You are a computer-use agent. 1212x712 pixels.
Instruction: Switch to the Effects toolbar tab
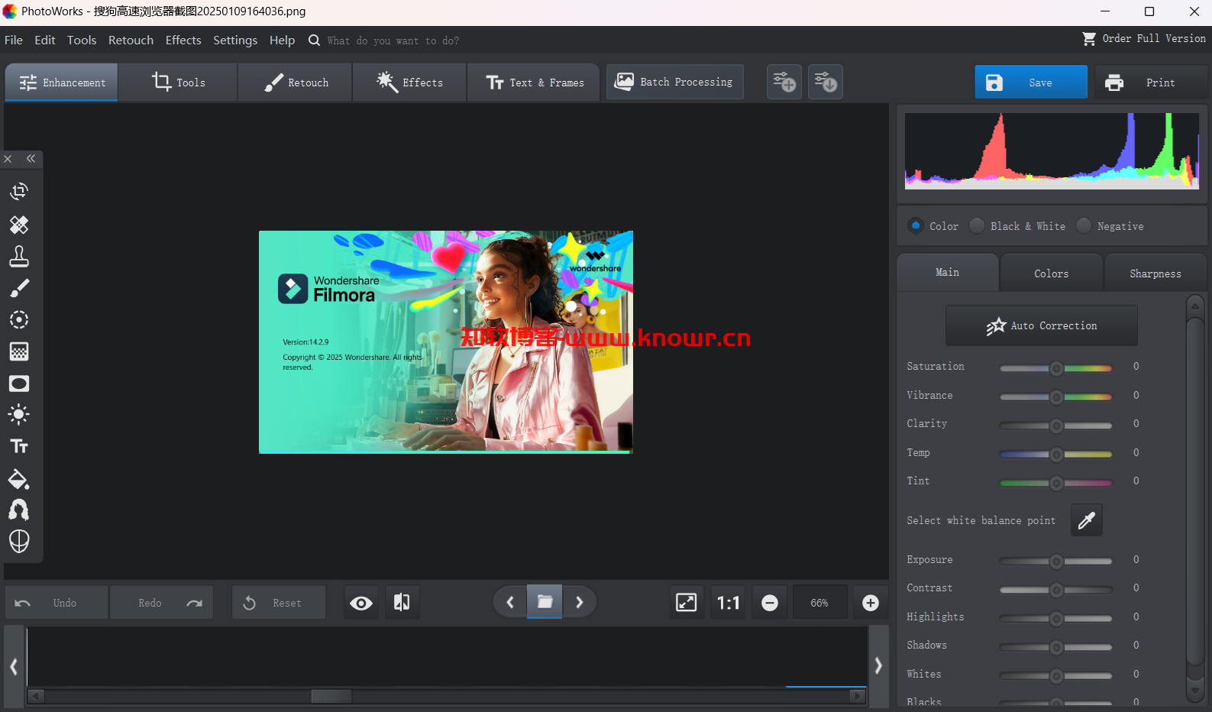pyautogui.click(x=410, y=83)
